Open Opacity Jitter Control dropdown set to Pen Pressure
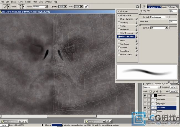This screenshot has height=127, width=180. click(x=159, y=17)
